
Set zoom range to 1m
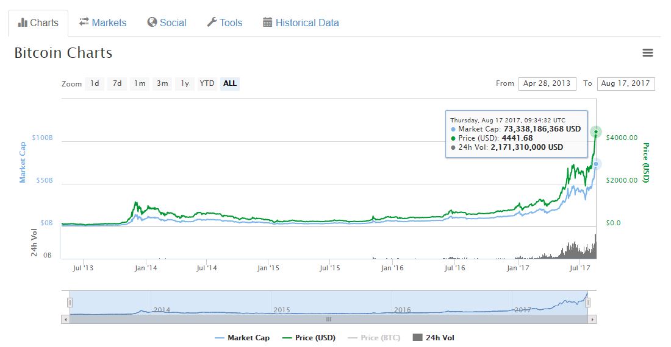(x=140, y=83)
